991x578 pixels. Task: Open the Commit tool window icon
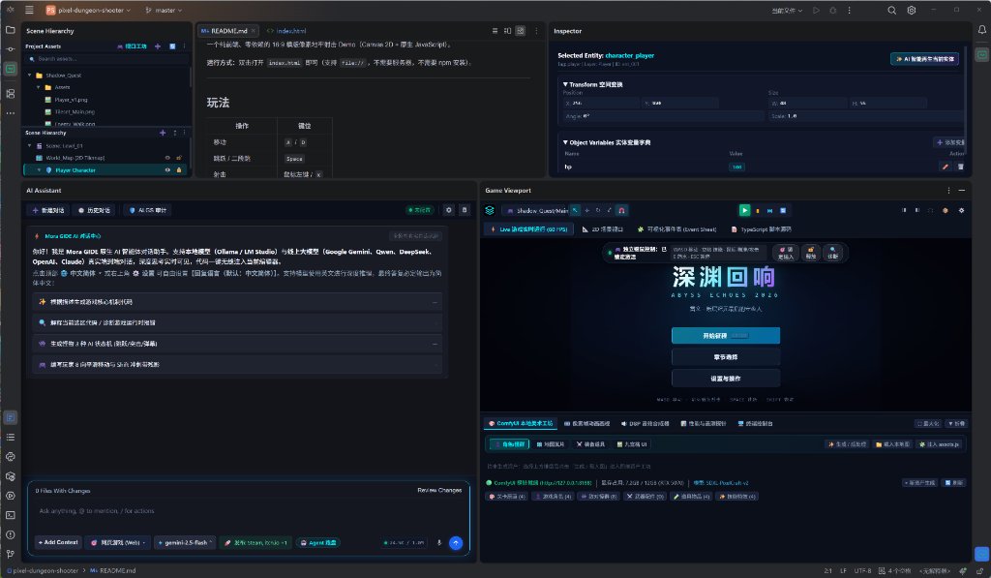click(x=10, y=49)
